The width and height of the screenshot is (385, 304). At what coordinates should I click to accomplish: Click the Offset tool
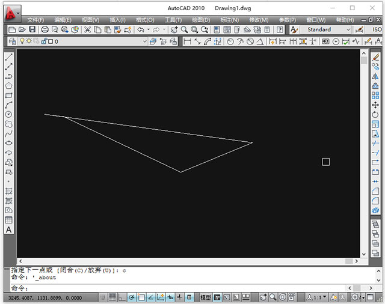[375, 86]
